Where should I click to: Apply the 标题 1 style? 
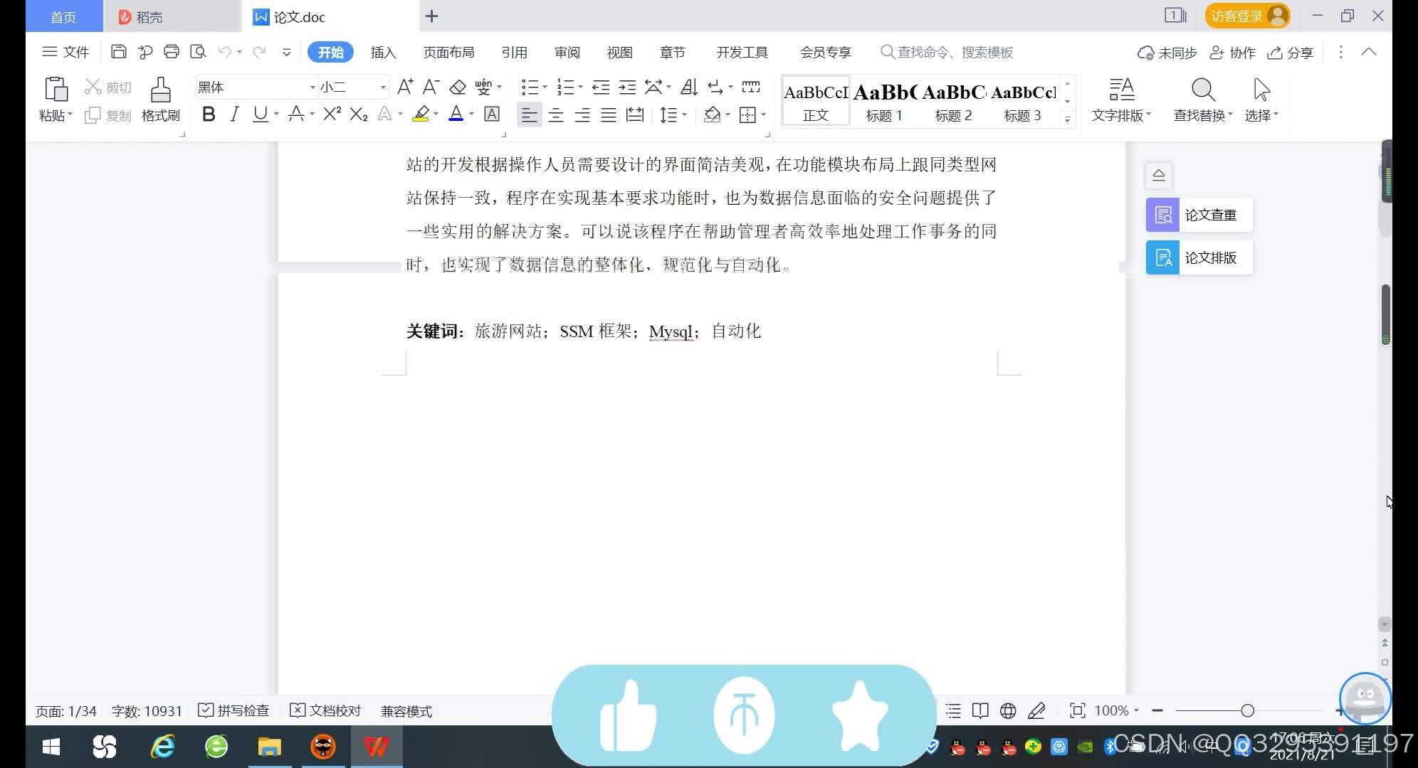884,102
